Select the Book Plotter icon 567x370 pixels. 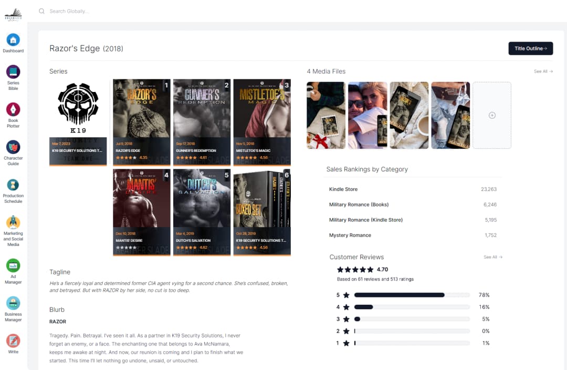(13, 109)
